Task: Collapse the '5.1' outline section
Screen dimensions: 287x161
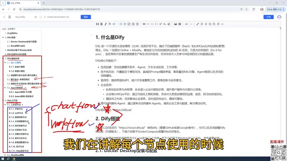Action: pyautogui.click(x=5, y=63)
